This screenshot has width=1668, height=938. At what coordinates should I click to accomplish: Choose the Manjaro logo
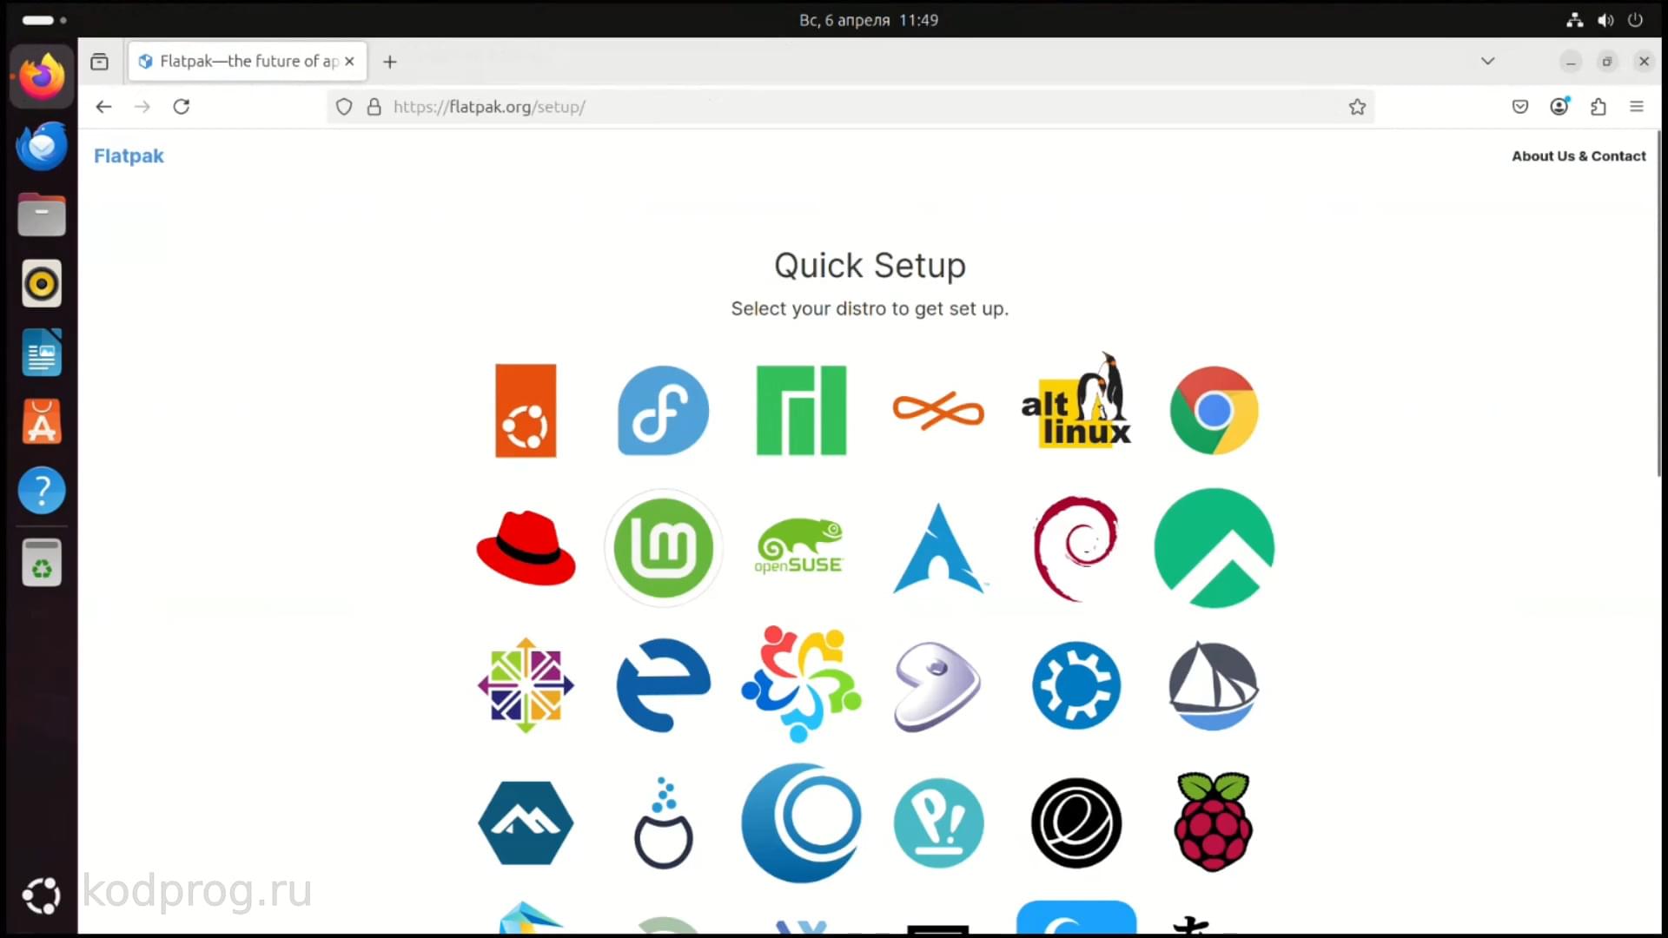[801, 410]
